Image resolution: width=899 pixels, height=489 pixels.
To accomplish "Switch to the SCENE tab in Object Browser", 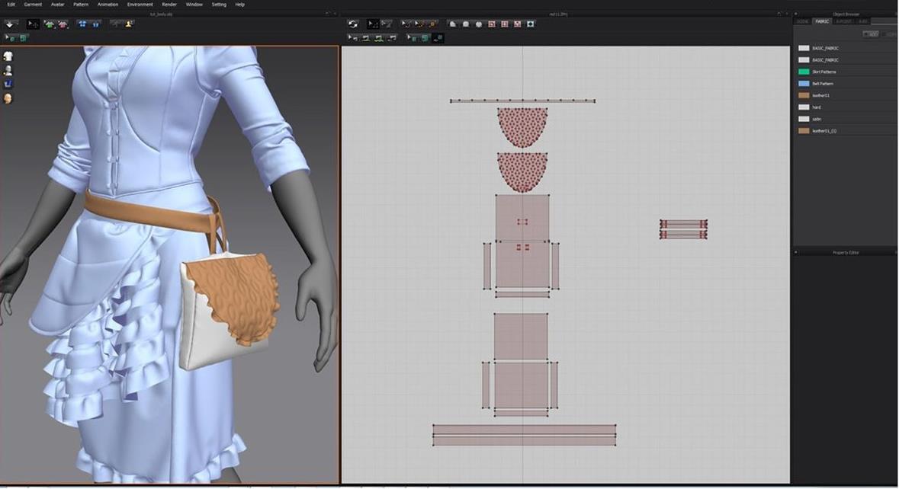I will [803, 21].
